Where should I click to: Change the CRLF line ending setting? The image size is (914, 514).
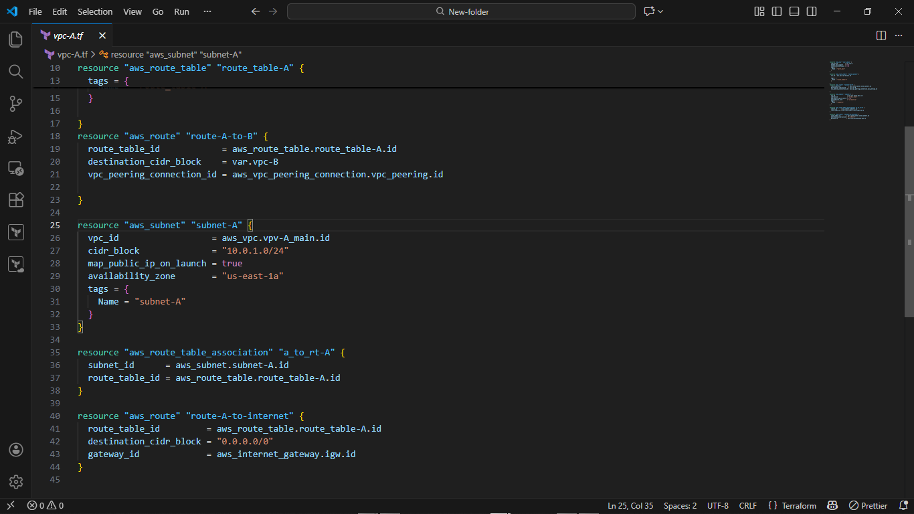[747, 505]
